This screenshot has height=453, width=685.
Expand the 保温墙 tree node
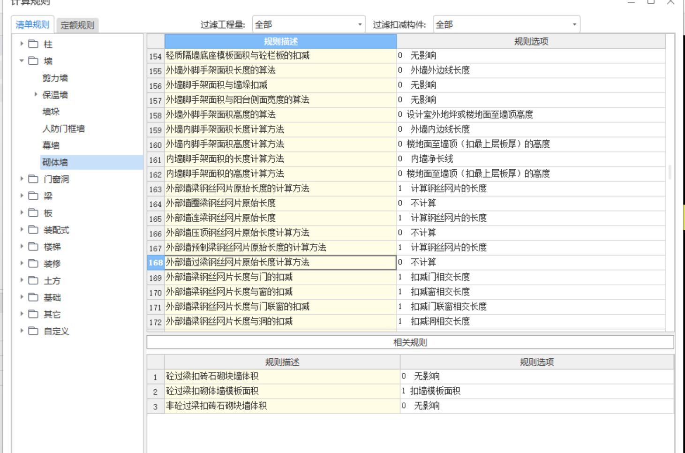(x=36, y=94)
